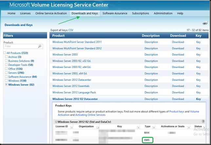Open the Administration tab

tap(163, 13)
